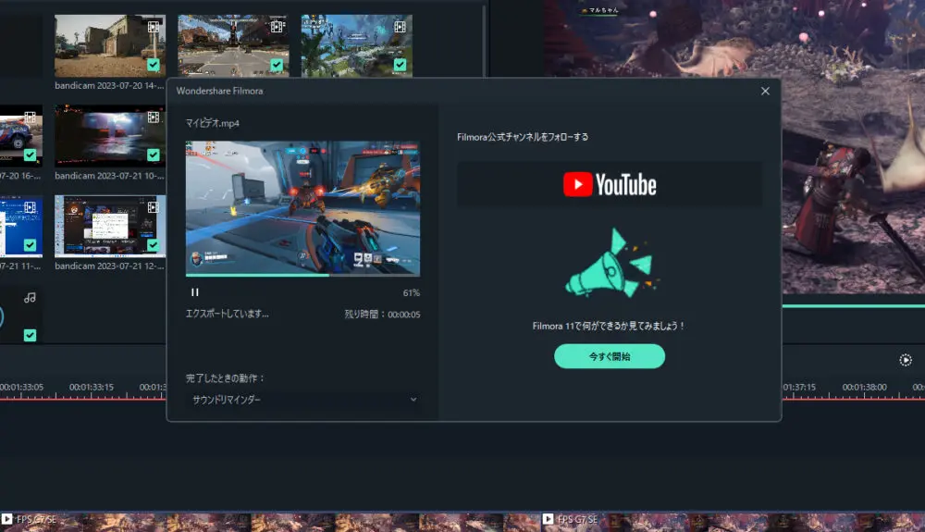925x532 pixels.
Task: Click film icon on the 7-21 11 clip
Action: click(31, 207)
